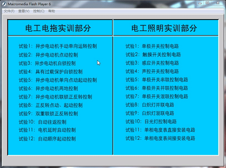
Task: Open 试验4: 具有过载保护自锁控制
Action: point(50,71)
